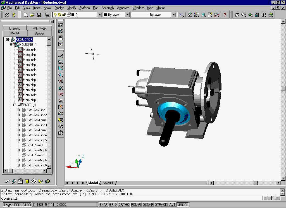Viewport: 286px width, 208px height.
Task: Click the shaded cube icon in top toolbar
Action: point(270,15)
